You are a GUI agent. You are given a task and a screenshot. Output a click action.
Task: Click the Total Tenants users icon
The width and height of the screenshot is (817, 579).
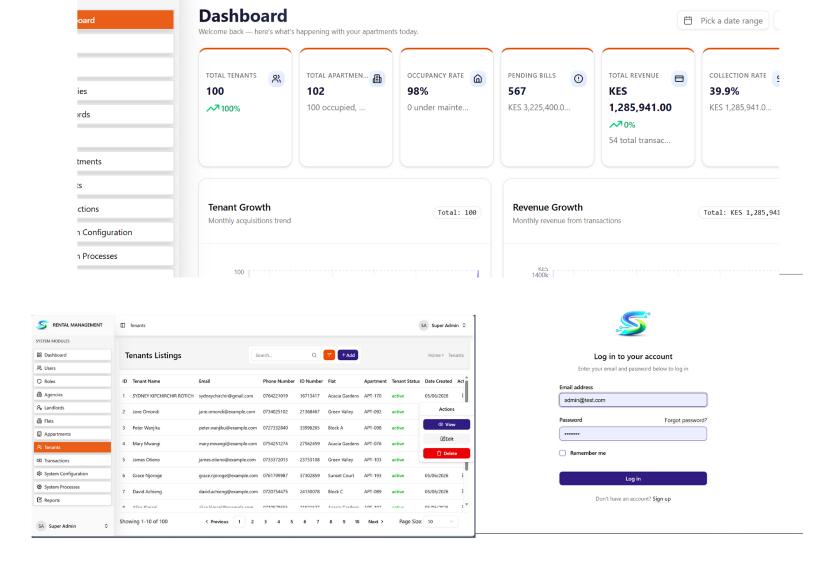[276, 78]
